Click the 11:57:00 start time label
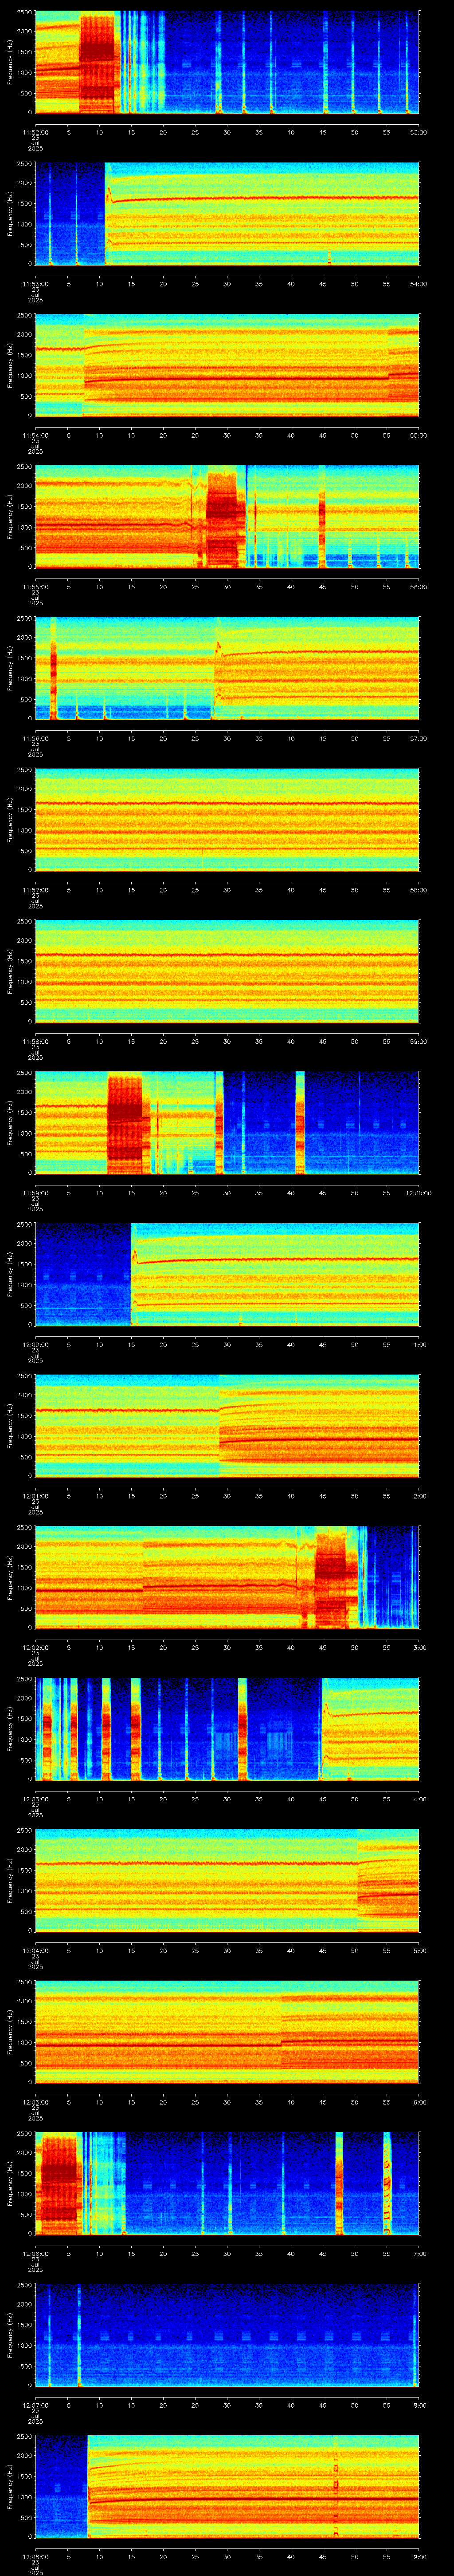The image size is (454, 2576). click(35, 890)
